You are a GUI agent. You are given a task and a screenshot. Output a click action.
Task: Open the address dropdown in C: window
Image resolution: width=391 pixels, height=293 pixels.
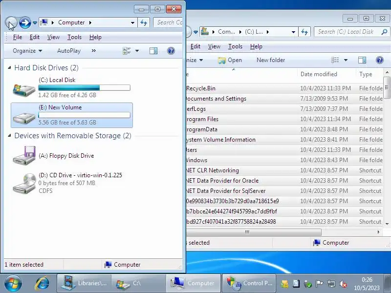293,32
